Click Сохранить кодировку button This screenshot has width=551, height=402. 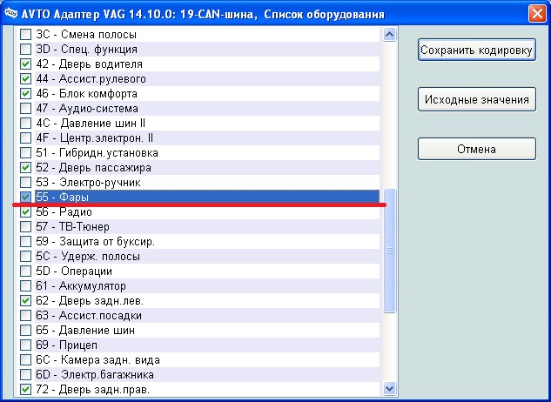[477, 50]
